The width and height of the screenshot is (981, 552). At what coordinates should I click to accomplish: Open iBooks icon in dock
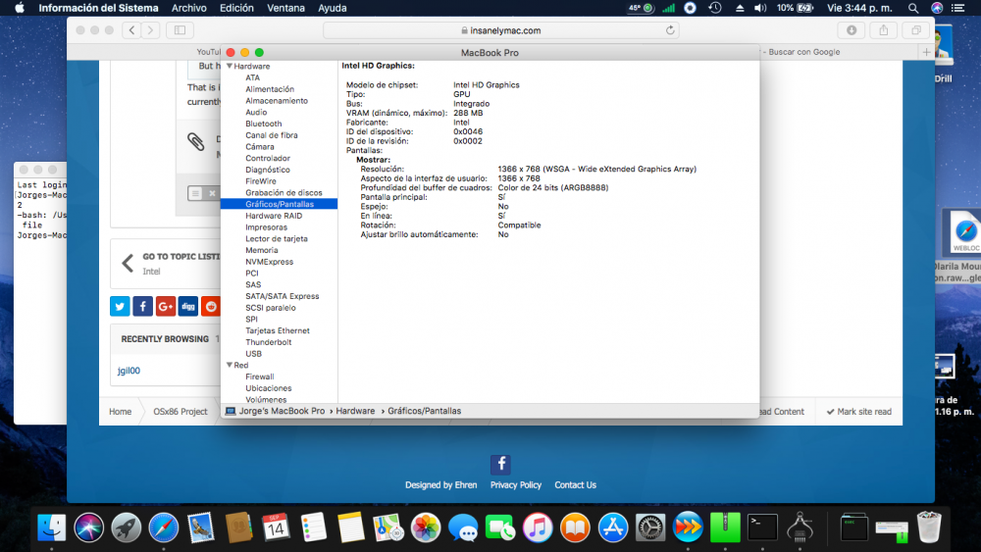[575, 527]
